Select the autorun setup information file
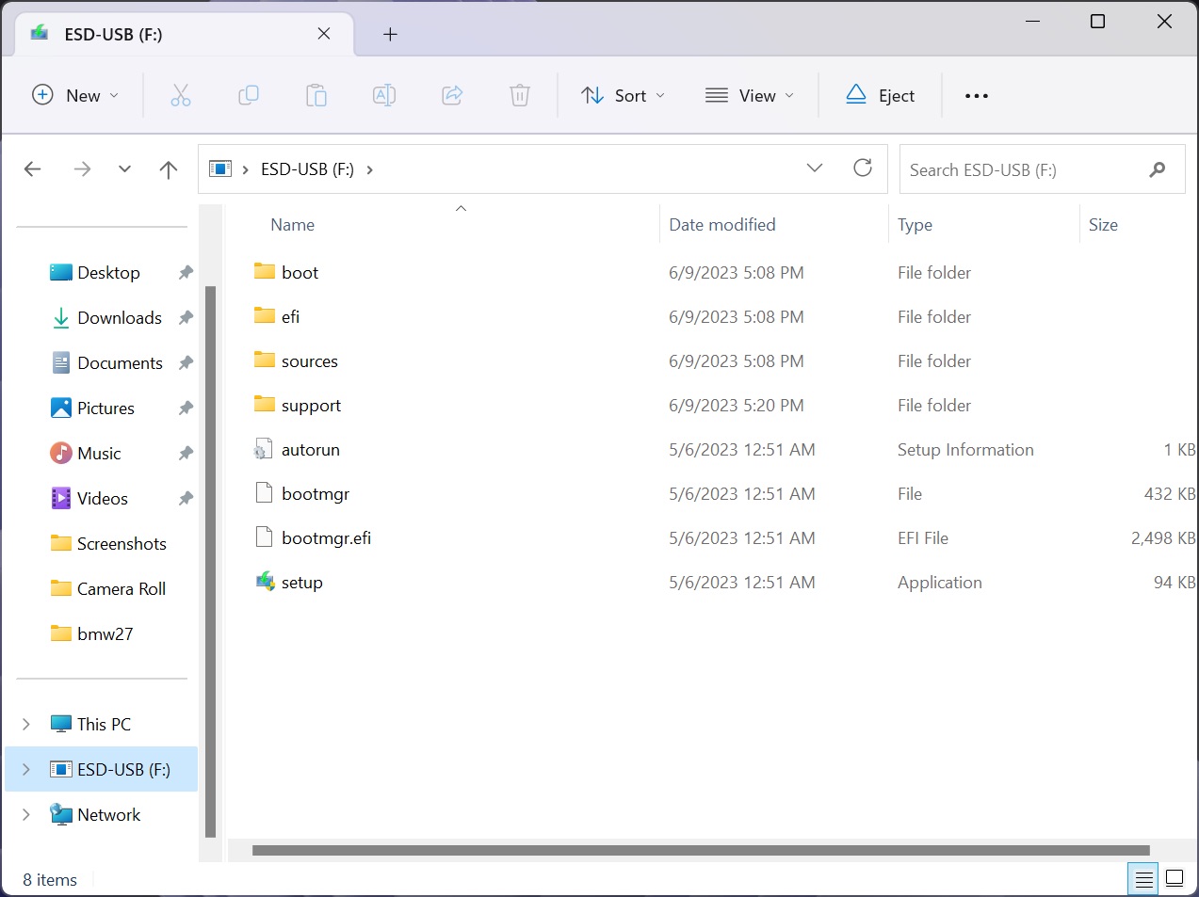 pos(310,450)
